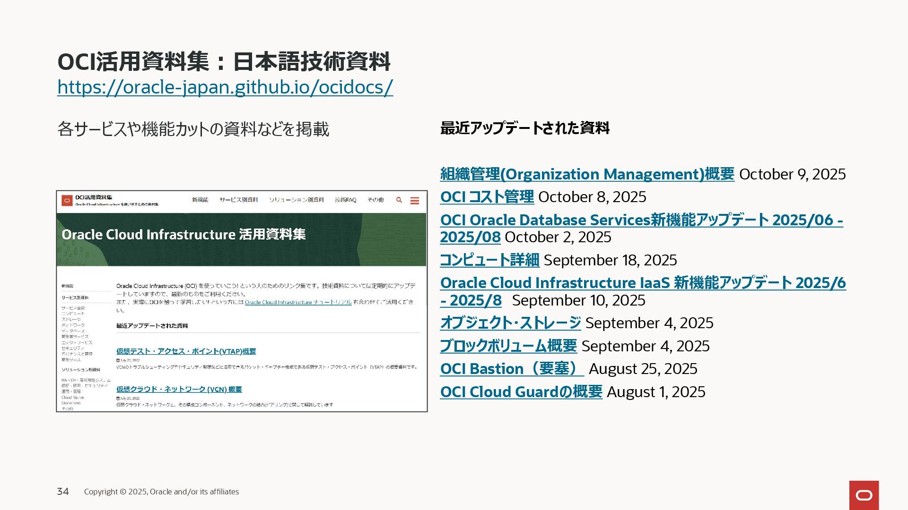
Task: Open OCI Oracle Database Services新機能アップデート link
Action: (641, 221)
